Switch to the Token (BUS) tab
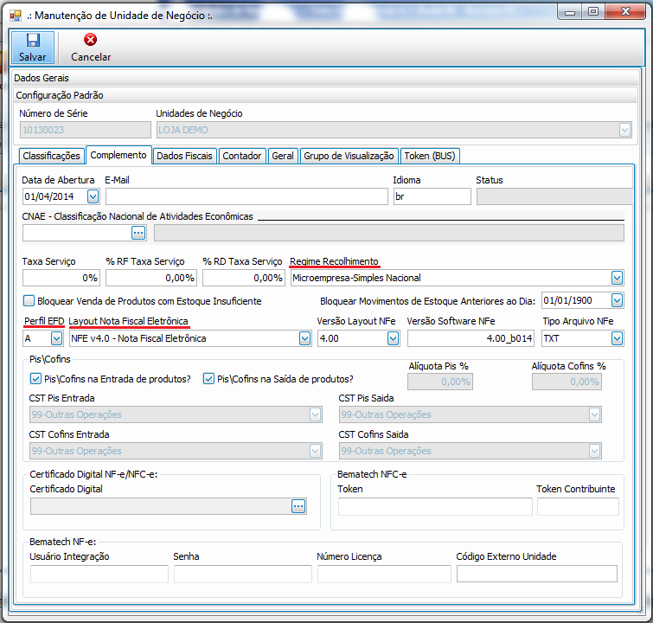Image resolution: width=653 pixels, height=623 pixels. pyautogui.click(x=430, y=156)
